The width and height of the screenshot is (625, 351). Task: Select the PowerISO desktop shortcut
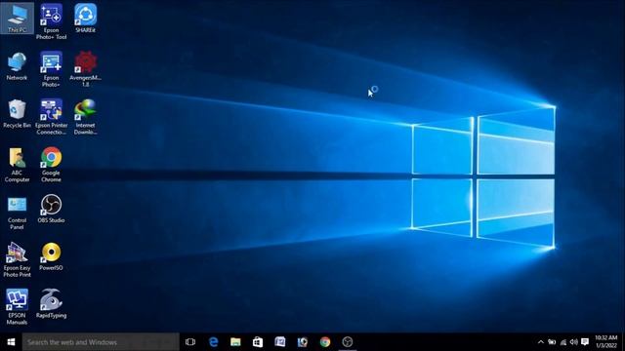click(51, 256)
